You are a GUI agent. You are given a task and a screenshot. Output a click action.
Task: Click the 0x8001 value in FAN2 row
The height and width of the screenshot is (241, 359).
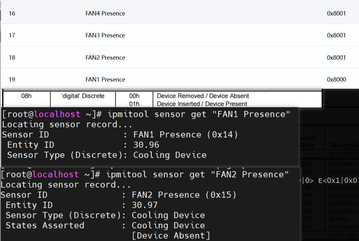click(336, 58)
